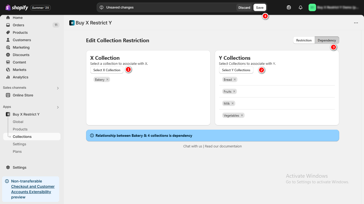Viewport: 364px width, 204px height.
Task: Remove the Vegetables collection tag
Action: click(242, 116)
